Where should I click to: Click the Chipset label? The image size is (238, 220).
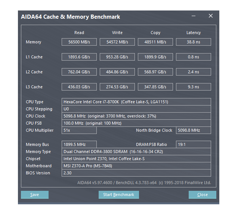tap(33, 159)
